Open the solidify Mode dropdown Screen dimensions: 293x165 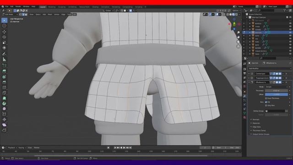click(x=277, y=87)
